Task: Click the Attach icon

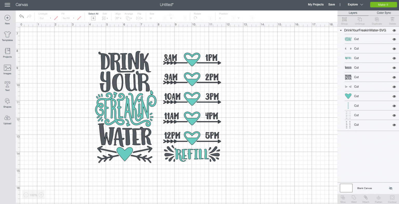Action: pyautogui.click(x=366, y=199)
